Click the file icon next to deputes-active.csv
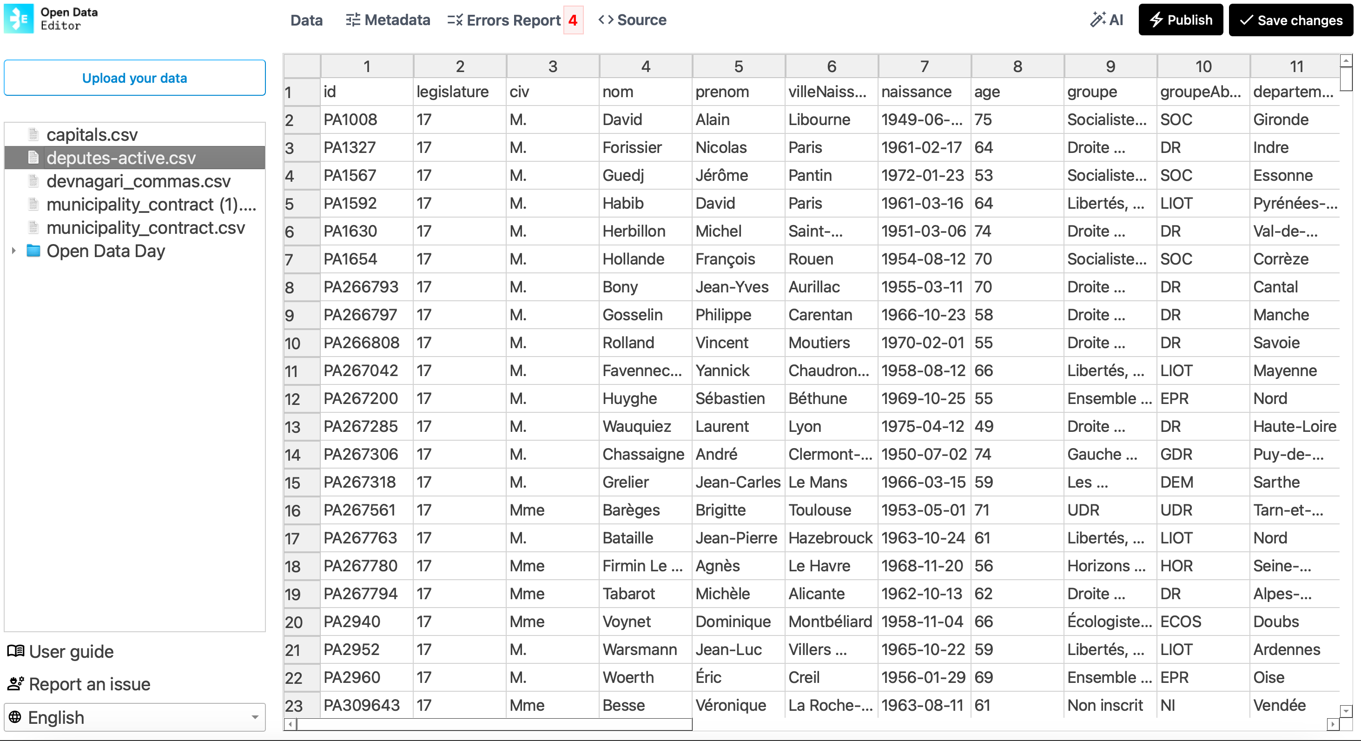The image size is (1361, 741). pos(33,158)
